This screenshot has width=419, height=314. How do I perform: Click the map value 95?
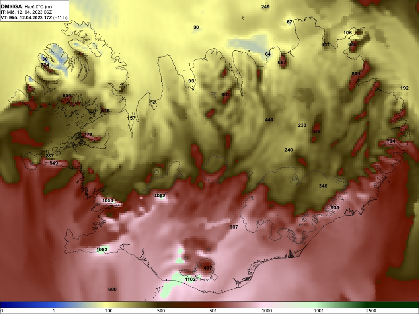191,81
